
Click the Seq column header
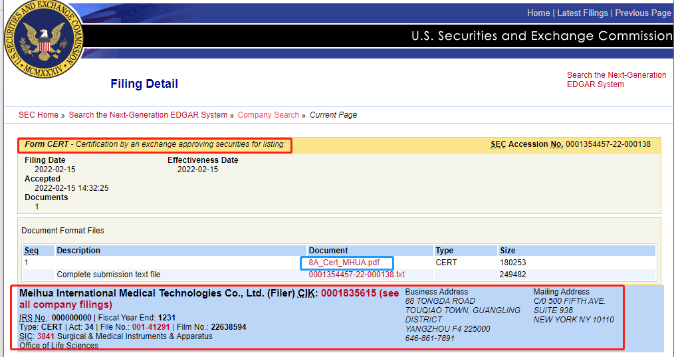coord(31,251)
